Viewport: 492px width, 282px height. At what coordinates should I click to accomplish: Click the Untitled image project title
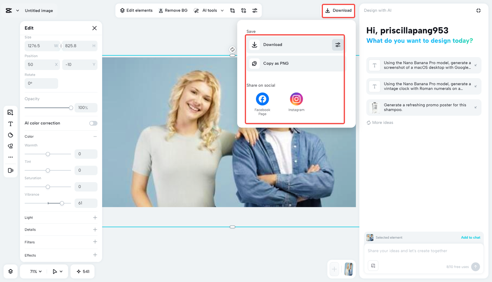pos(39,11)
